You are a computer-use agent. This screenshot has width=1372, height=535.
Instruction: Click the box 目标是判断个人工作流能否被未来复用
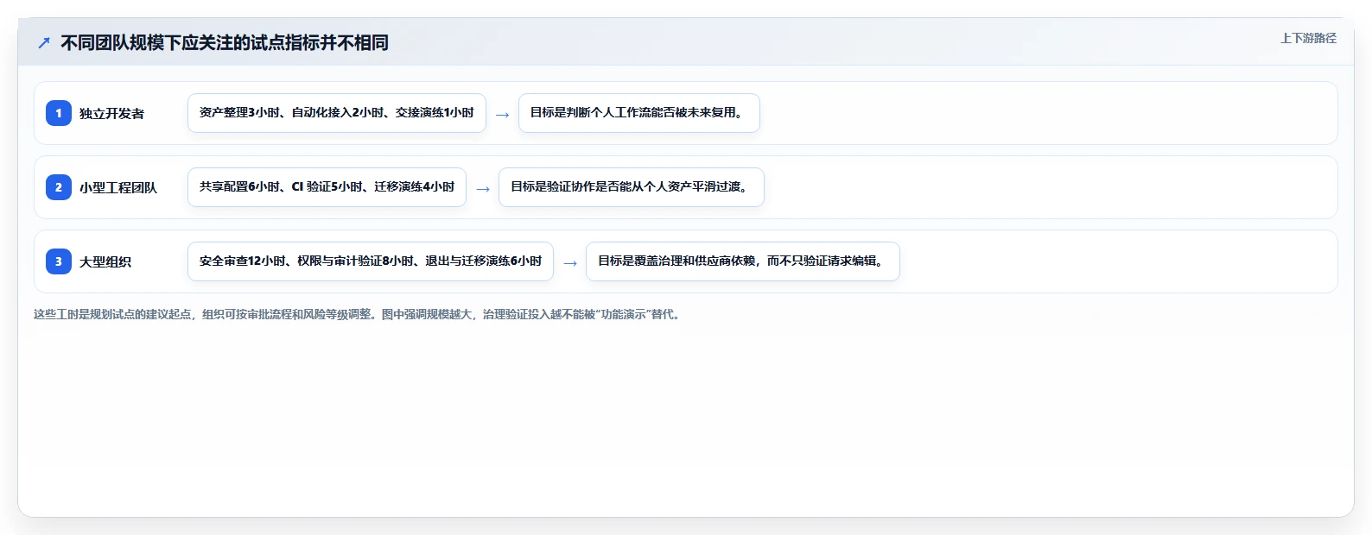pyautogui.click(x=639, y=113)
